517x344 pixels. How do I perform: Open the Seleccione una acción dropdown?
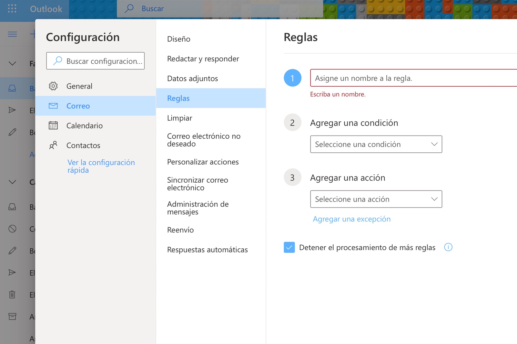click(376, 199)
